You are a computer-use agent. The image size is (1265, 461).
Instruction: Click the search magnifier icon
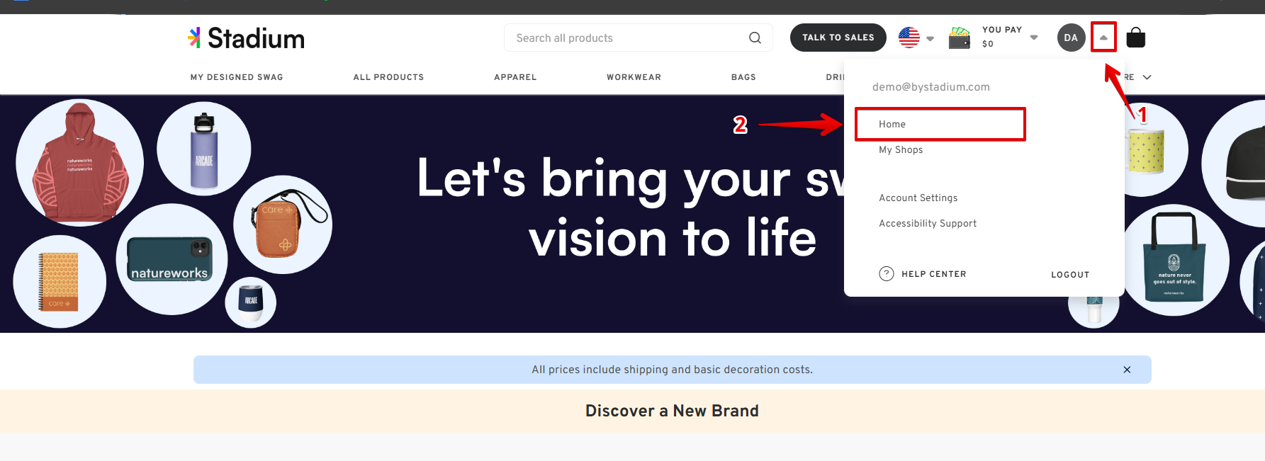(x=755, y=38)
